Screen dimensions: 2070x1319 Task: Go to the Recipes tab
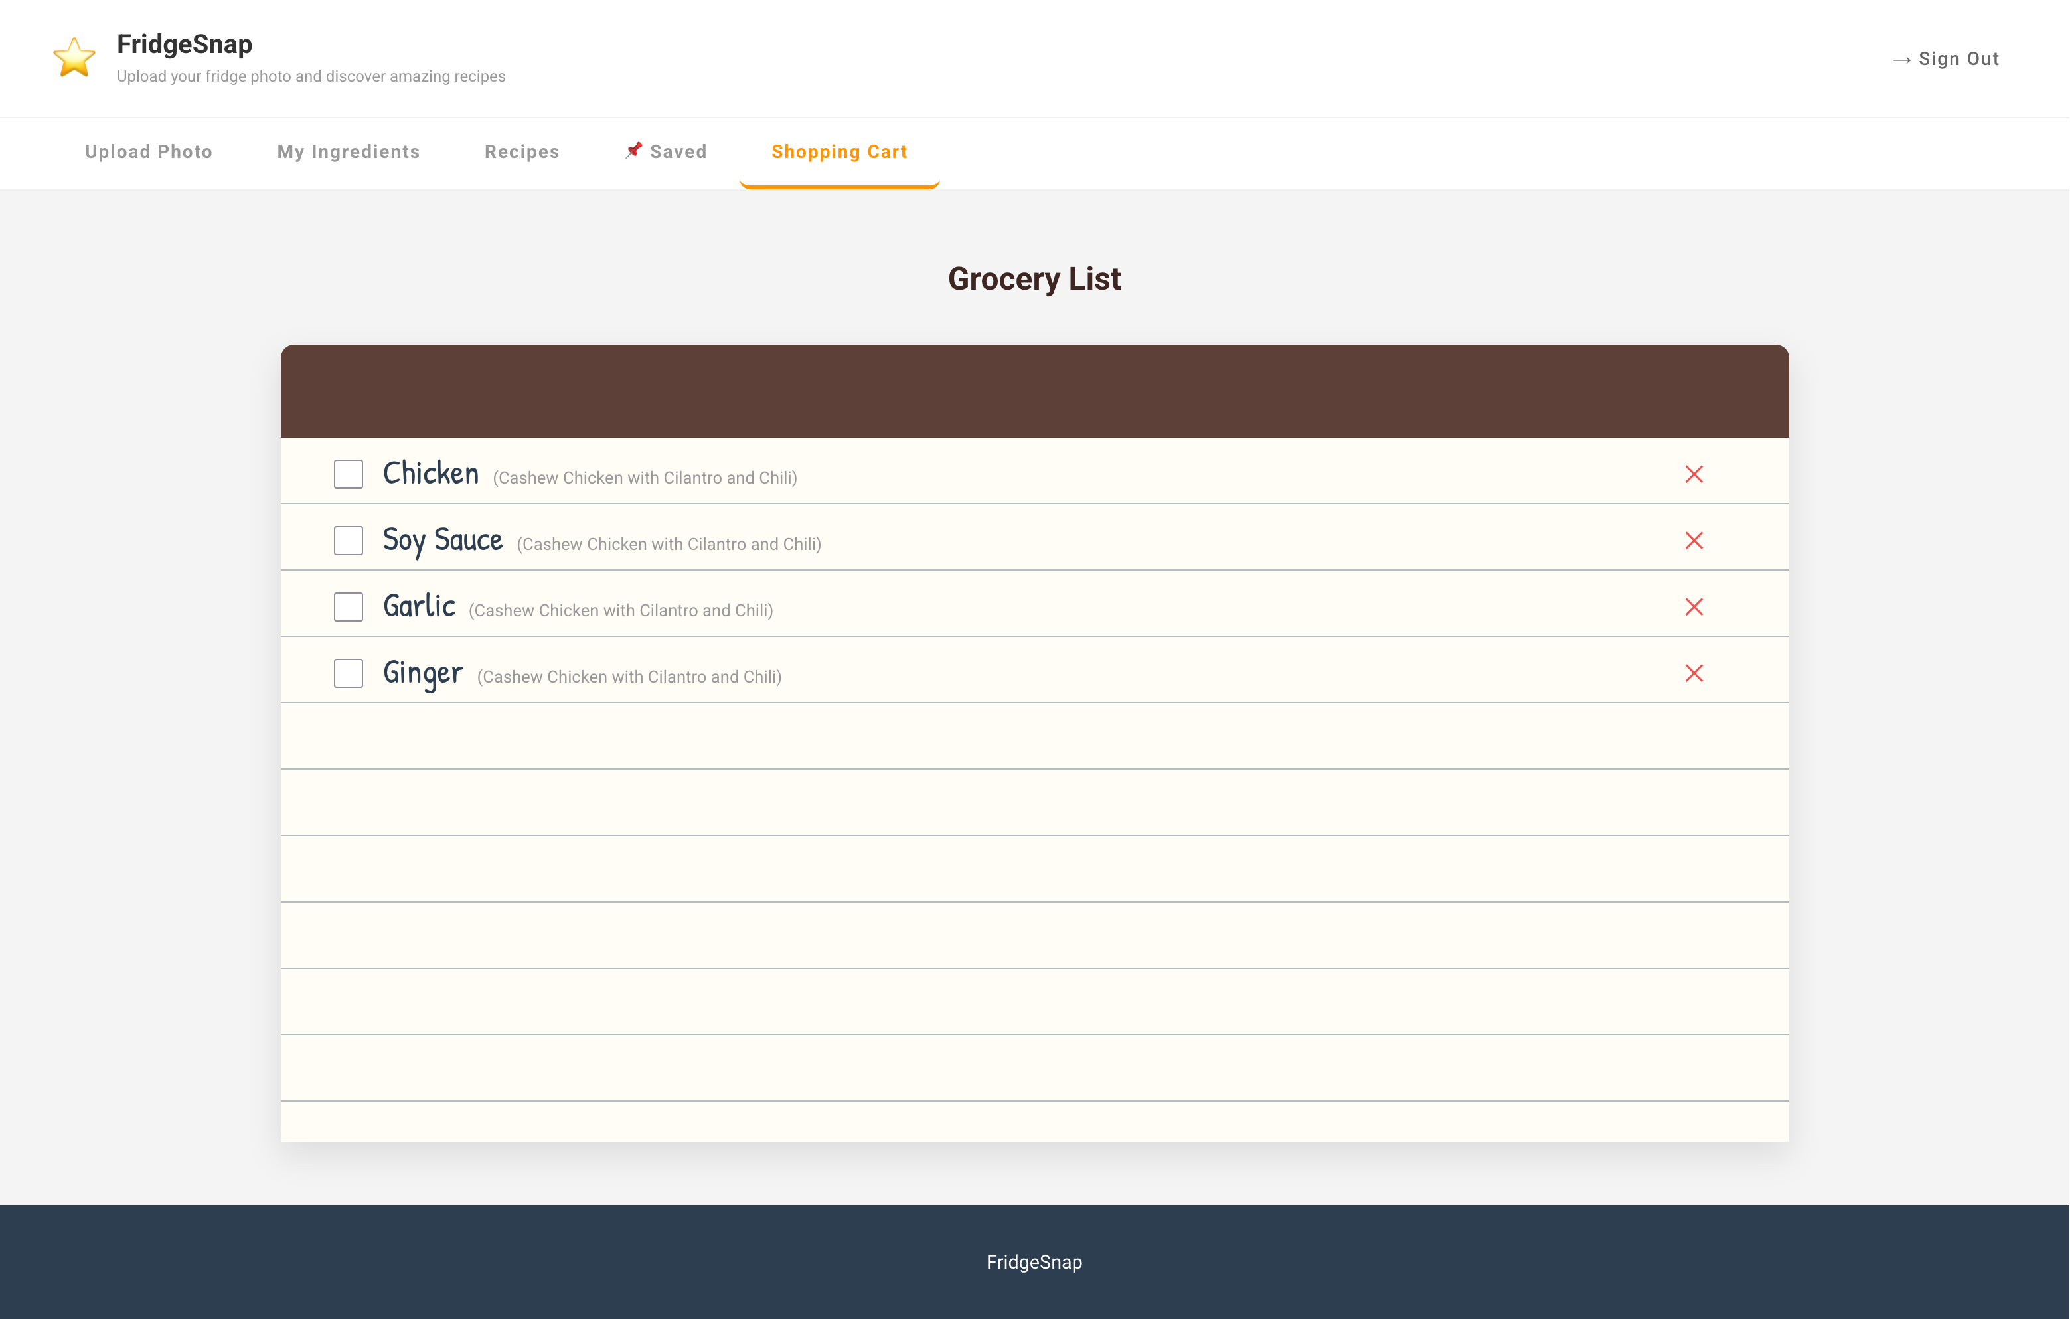(x=522, y=152)
